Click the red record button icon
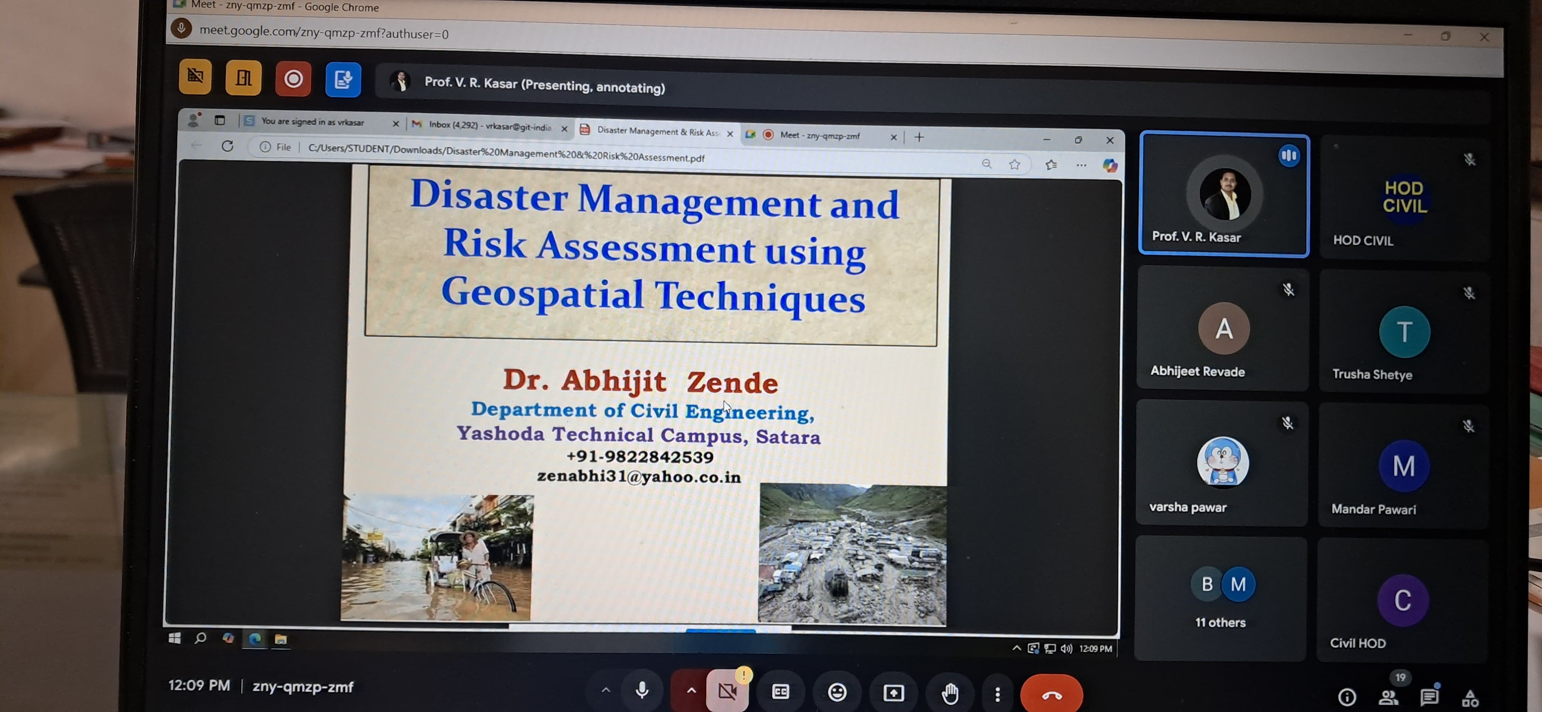 tap(293, 79)
